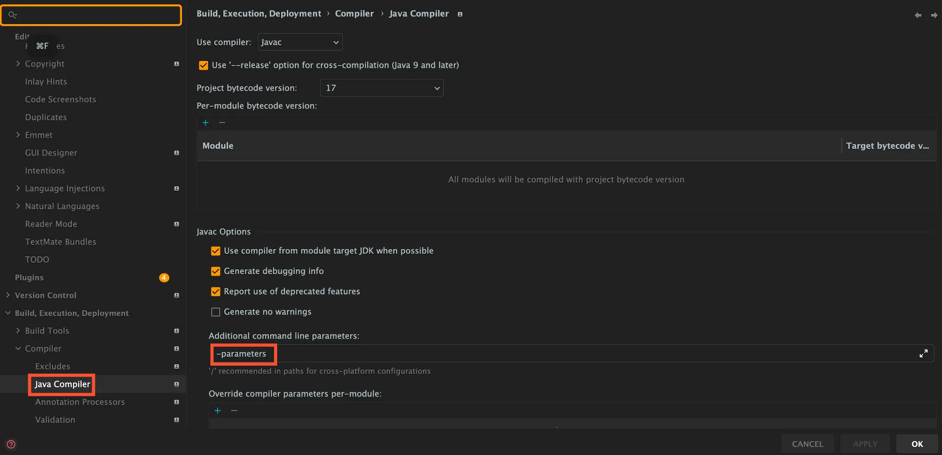Collapse the Compiler tree node

[x=18, y=348]
